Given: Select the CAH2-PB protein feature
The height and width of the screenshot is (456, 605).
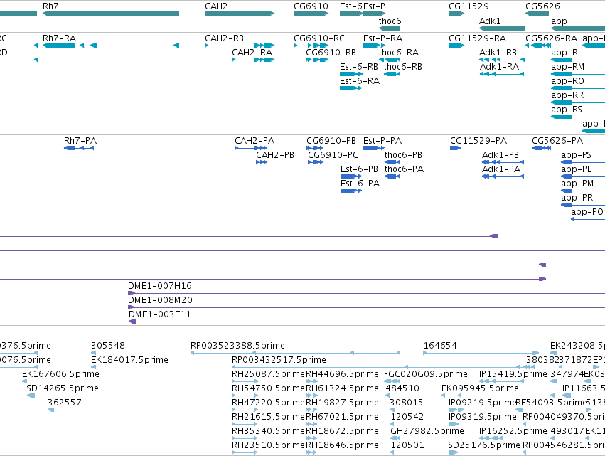Looking at the screenshot, I should (262, 162).
